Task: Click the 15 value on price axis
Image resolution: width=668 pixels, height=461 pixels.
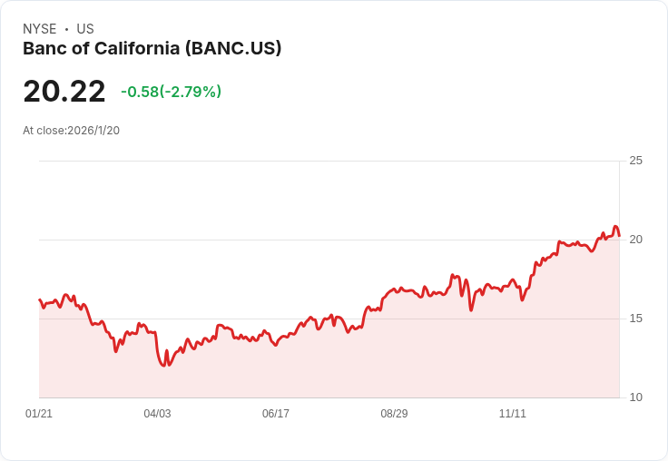Action: coord(635,319)
